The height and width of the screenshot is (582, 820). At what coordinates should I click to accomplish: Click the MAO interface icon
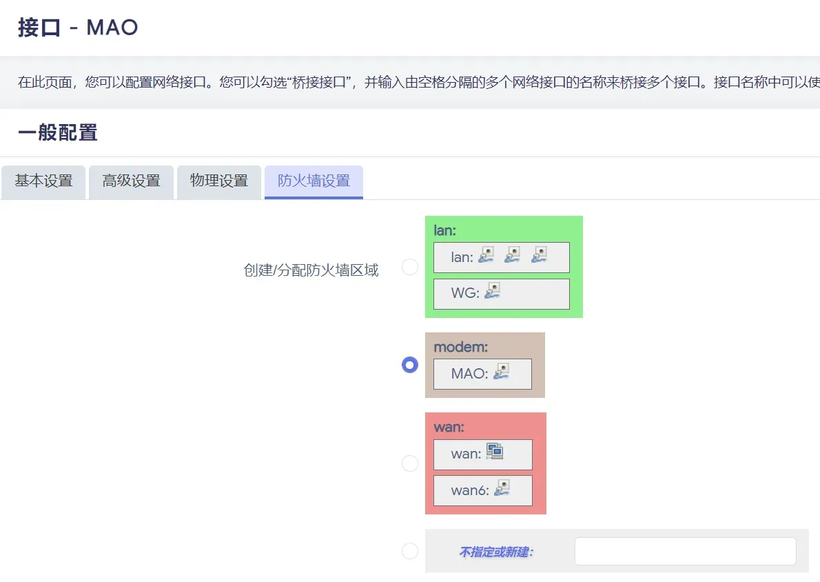coord(501,371)
